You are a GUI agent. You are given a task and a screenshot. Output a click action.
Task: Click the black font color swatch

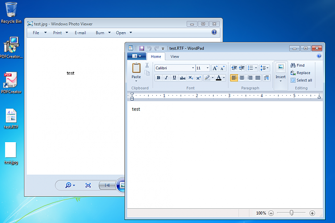pos(218,78)
